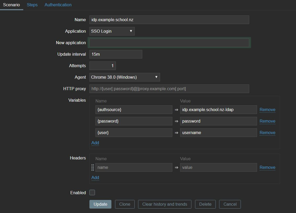The width and height of the screenshot is (296, 213).
Task: Open the Application dropdown showing SSO Login
Action: click(x=112, y=31)
